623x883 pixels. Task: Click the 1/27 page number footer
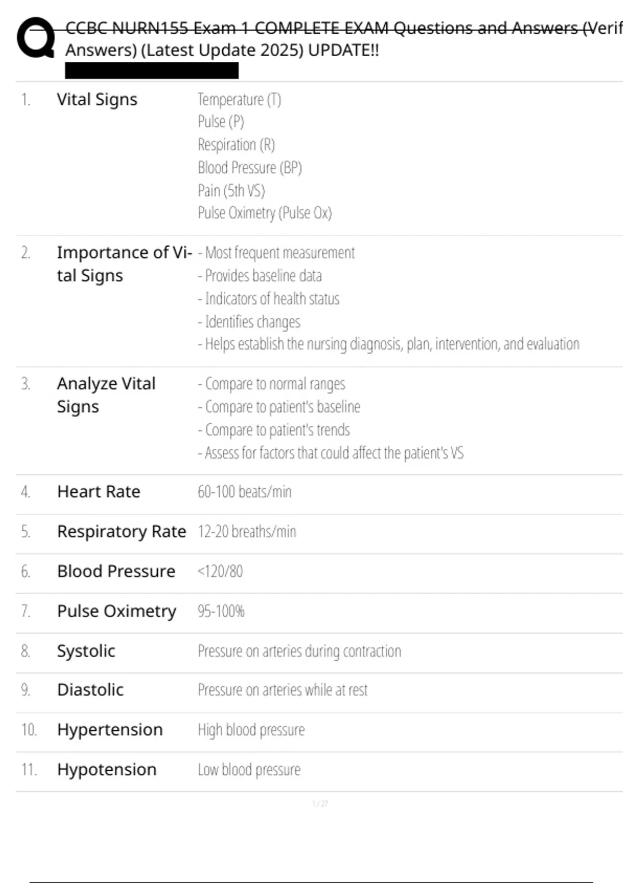320,804
